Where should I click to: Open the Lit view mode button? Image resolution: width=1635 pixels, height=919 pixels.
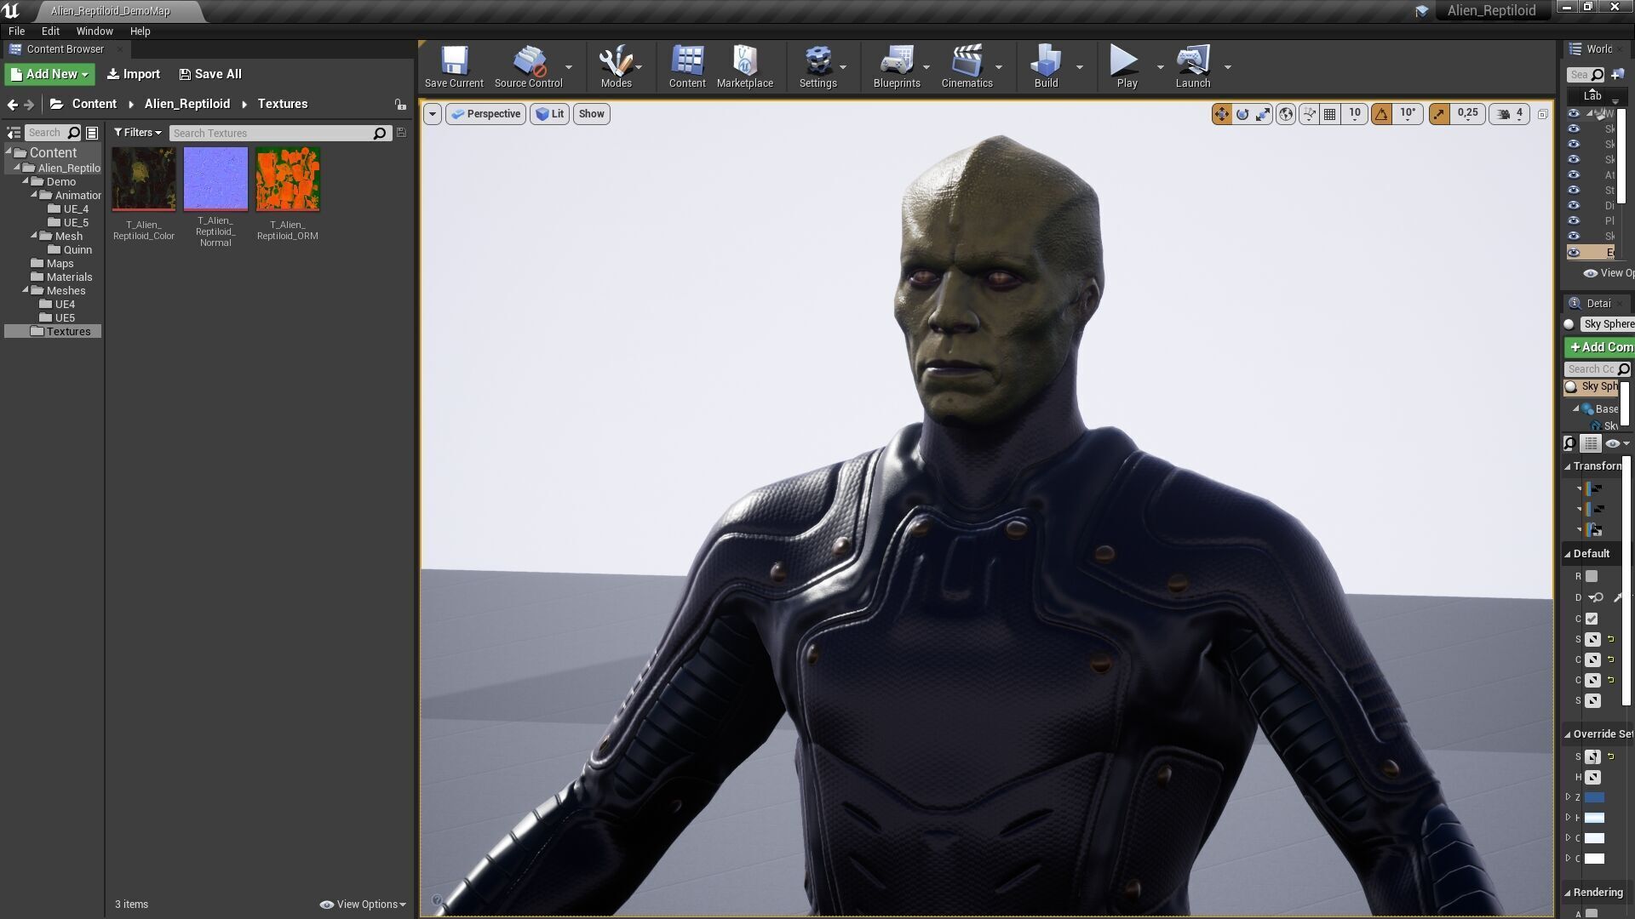(x=549, y=114)
